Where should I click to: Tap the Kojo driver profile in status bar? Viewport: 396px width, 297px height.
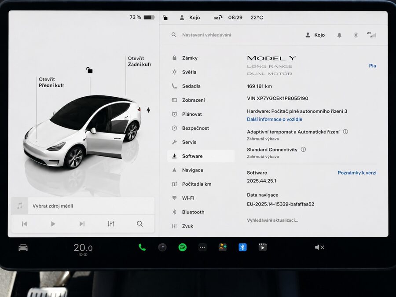[190, 18]
